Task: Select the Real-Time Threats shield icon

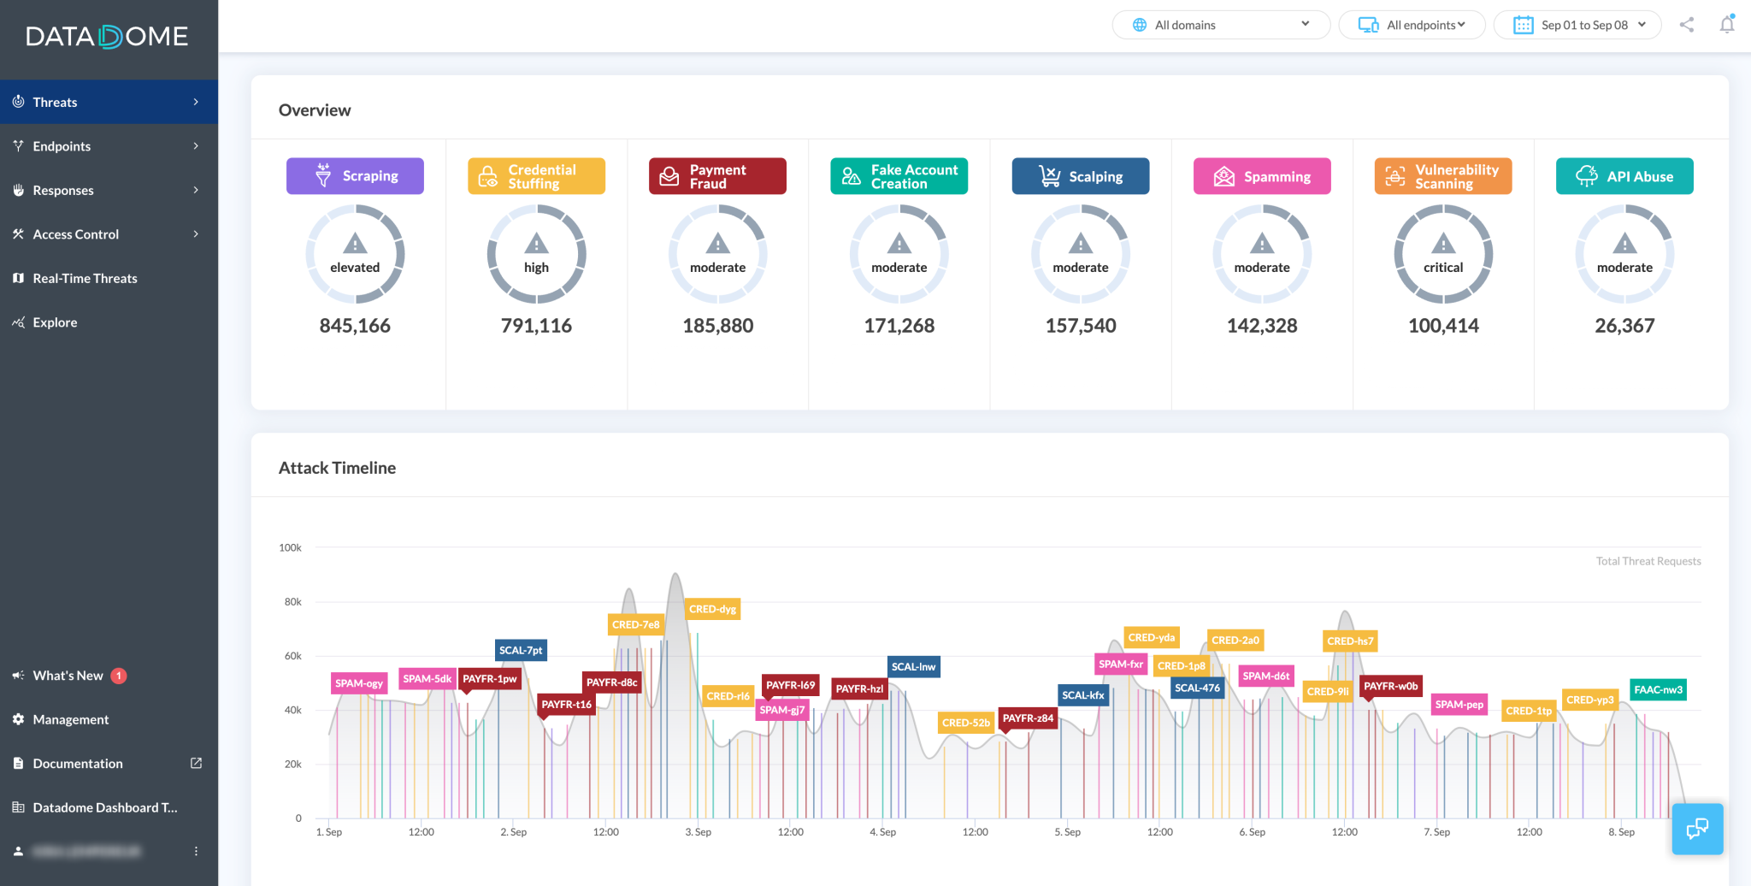Action: click(18, 278)
